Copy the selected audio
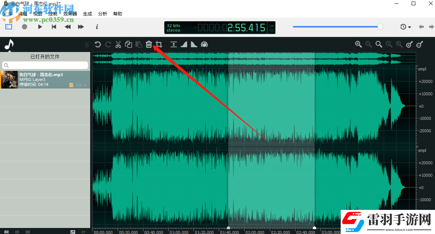Screen dimensions: 435x234 pyautogui.click(x=128, y=44)
